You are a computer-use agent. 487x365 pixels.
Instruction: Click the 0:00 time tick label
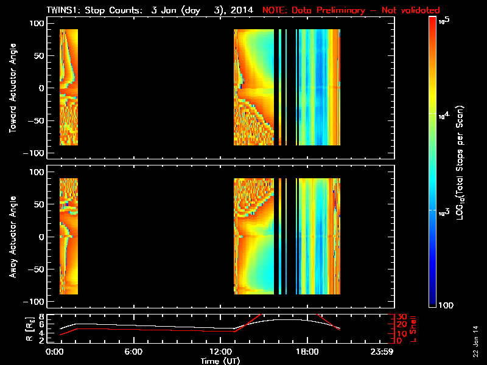[x=55, y=353]
